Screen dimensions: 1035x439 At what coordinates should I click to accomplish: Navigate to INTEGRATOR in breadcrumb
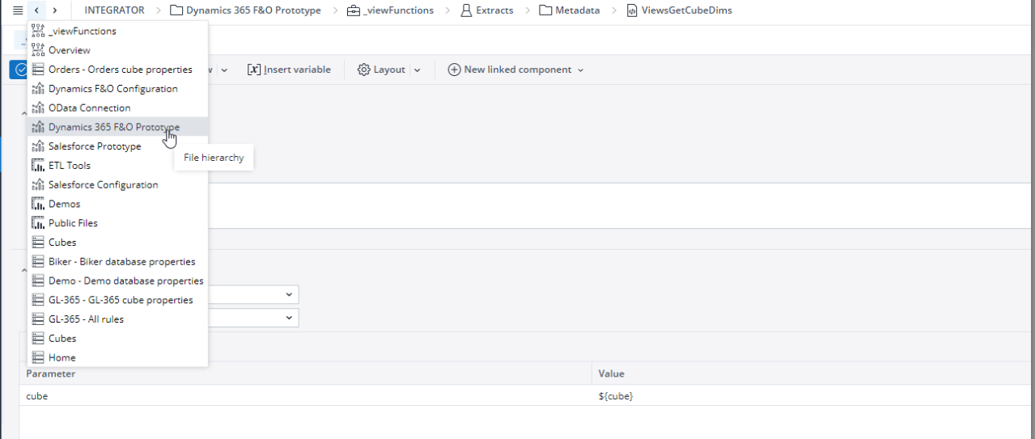click(114, 11)
